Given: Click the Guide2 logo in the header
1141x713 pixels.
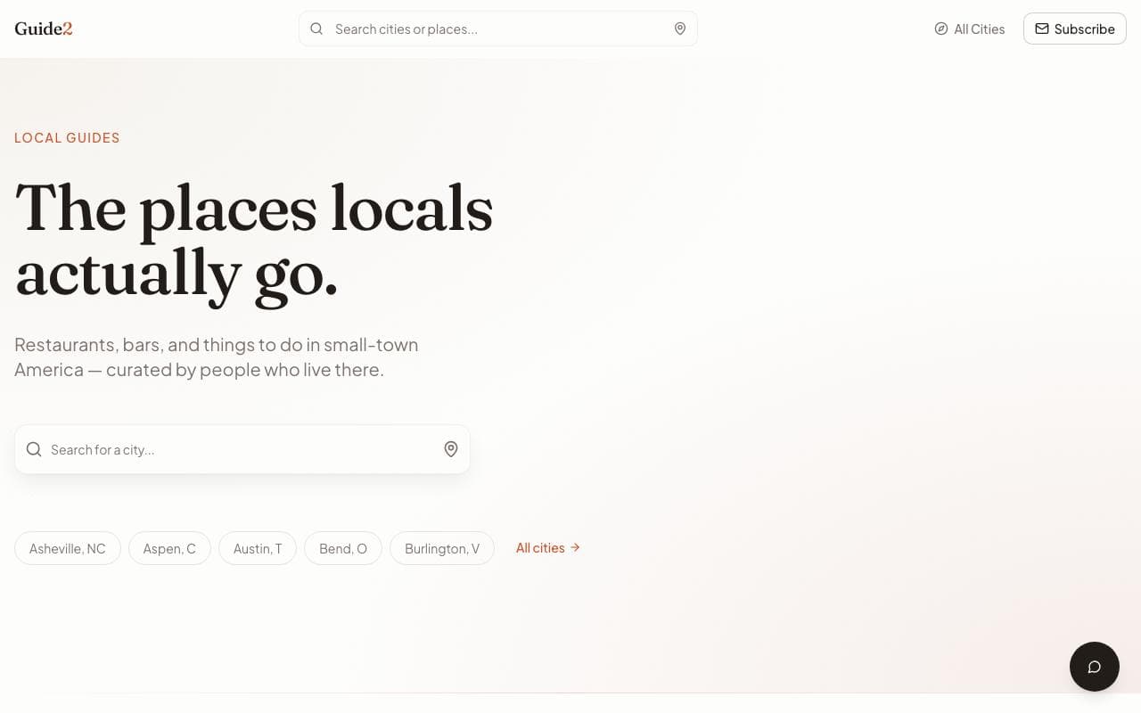Looking at the screenshot, I should click(x=44, y=29).
